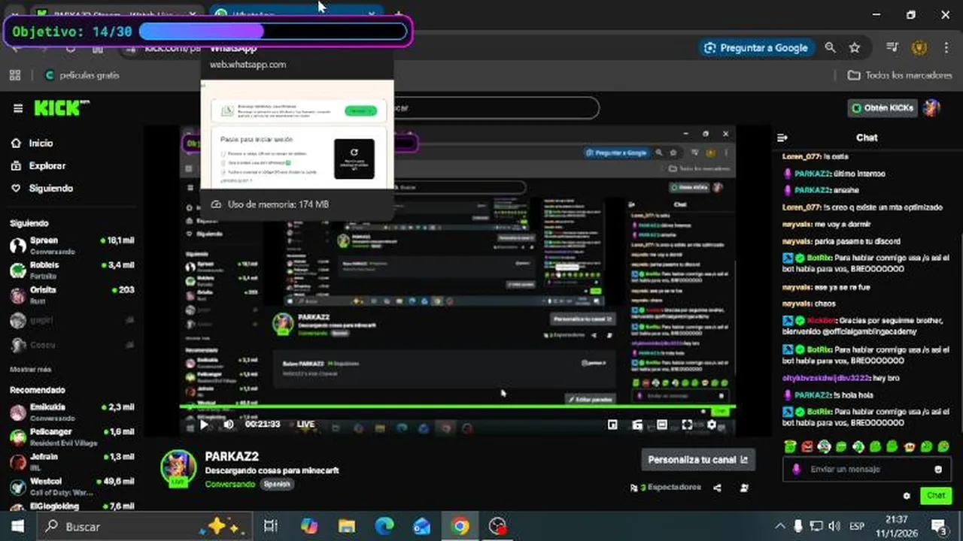Open the Chrome apps grid shortcut
Screen dimensions: 963x541
[14, 75]
